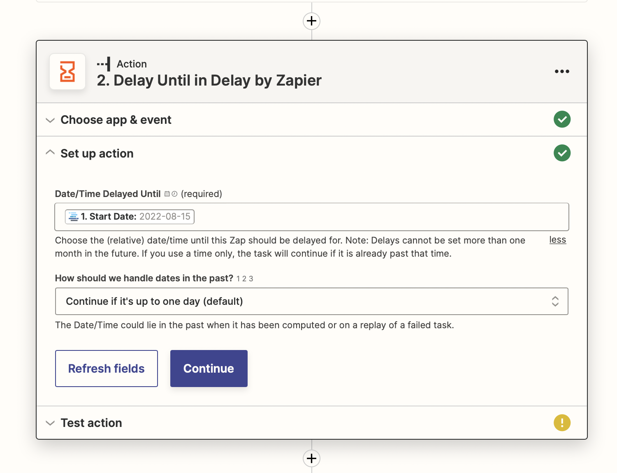Select the Start Date 2022-08-15 pill

pos(130,217)
